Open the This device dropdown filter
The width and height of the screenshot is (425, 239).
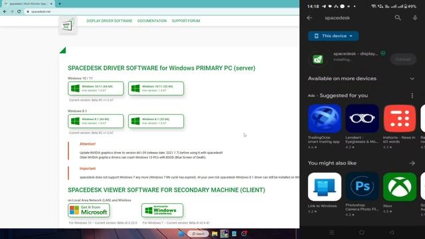333,36
